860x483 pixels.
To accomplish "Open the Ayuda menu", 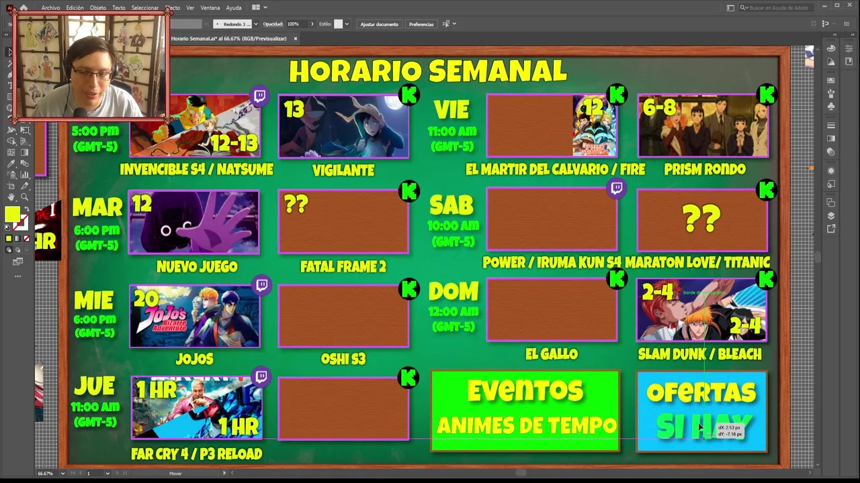I will click(234, 7).
